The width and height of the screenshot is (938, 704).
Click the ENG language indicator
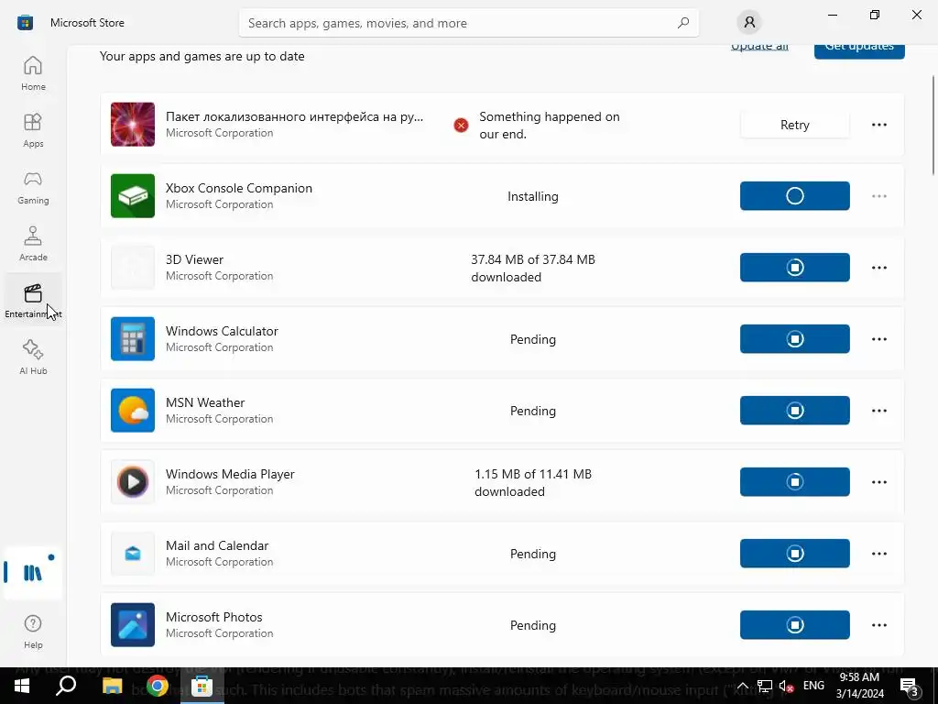point(813,686)
